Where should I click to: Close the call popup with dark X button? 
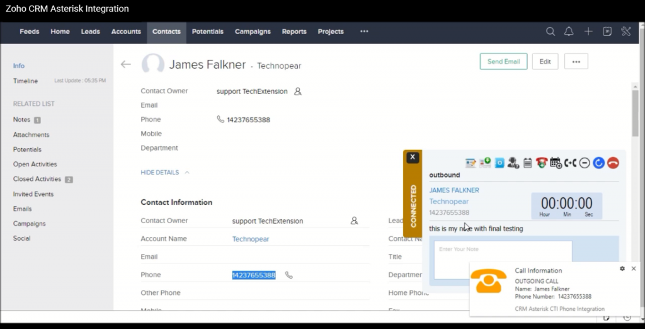click(413, 158)
